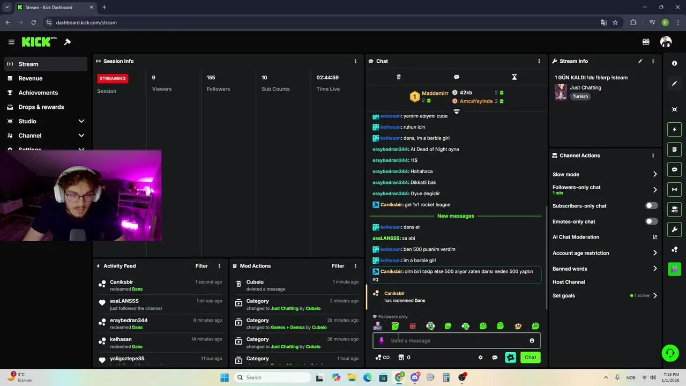This screenshot has height=386, width=686.
Task: Open Achievements in the sidebar
Action: (x=46, y=93)
